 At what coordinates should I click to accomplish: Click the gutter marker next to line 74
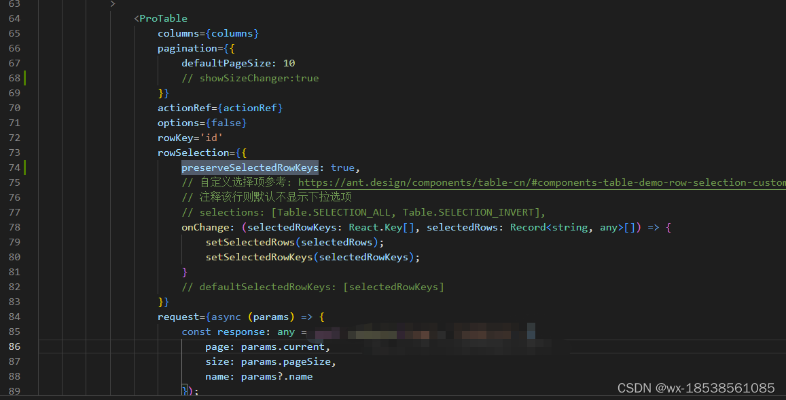point(24,167)
